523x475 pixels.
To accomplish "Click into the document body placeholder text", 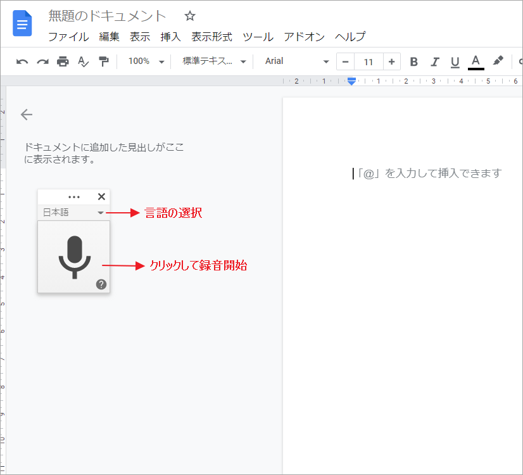I will [x=429, y=173].
